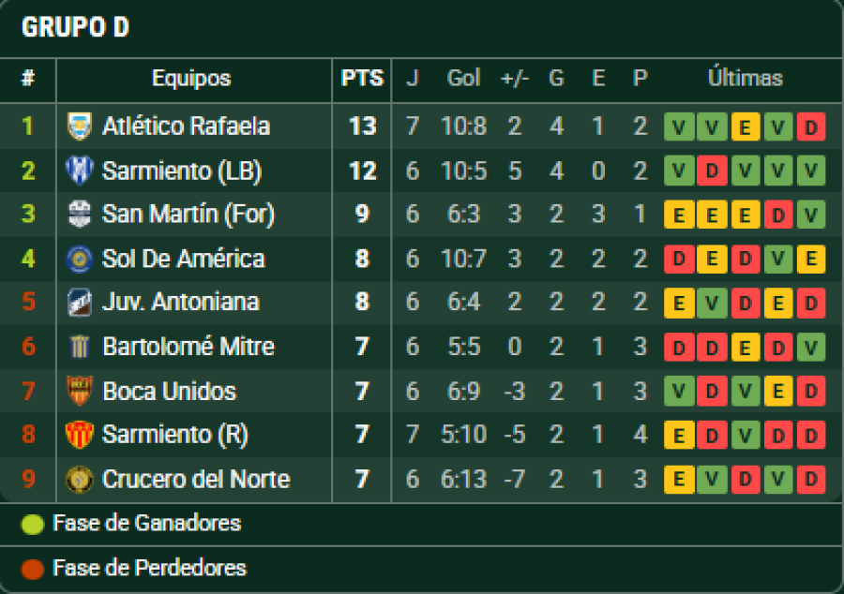Click the Sarmiento (LB) team crest

[80, 171]
